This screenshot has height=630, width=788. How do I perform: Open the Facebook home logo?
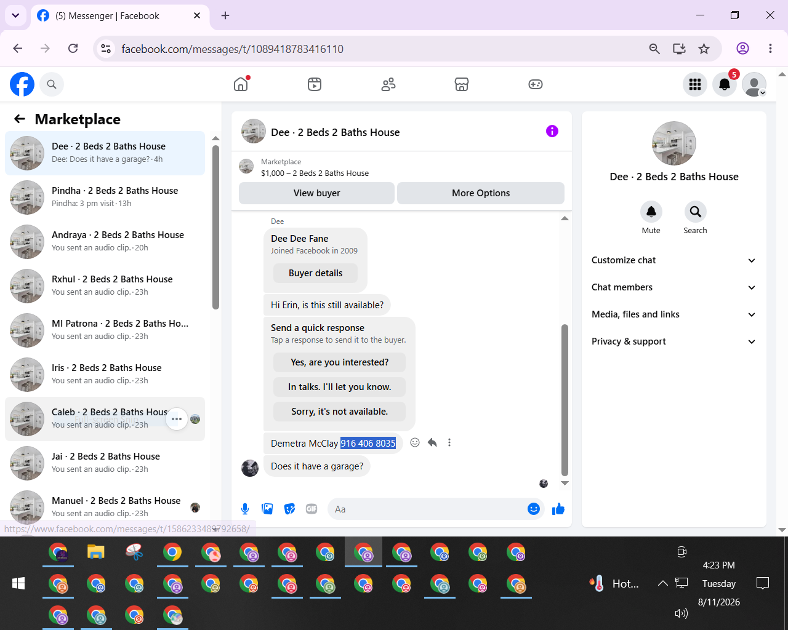22,84
